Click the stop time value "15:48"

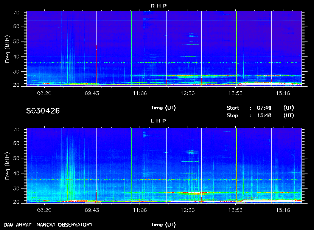pyautogui.click(x=264, y=116)
